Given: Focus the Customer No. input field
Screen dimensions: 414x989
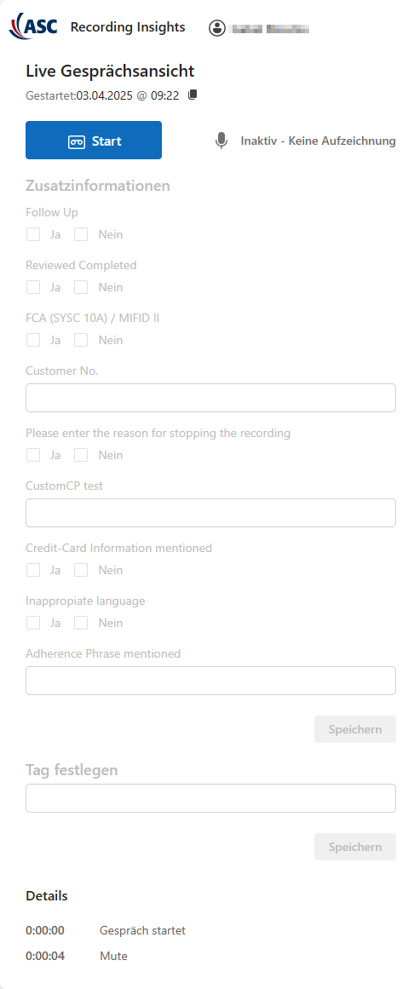Looking at the screenshot, I should [x=210, y=398].
